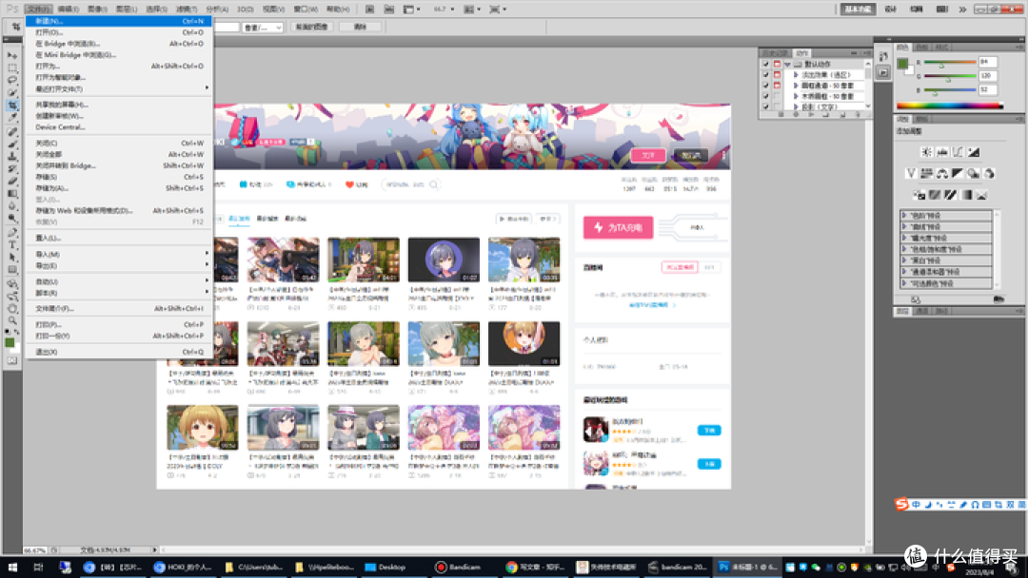The image size is (1028, 578).
Task: Add an Invert adjustment
Action: click(x=919, y=195)
